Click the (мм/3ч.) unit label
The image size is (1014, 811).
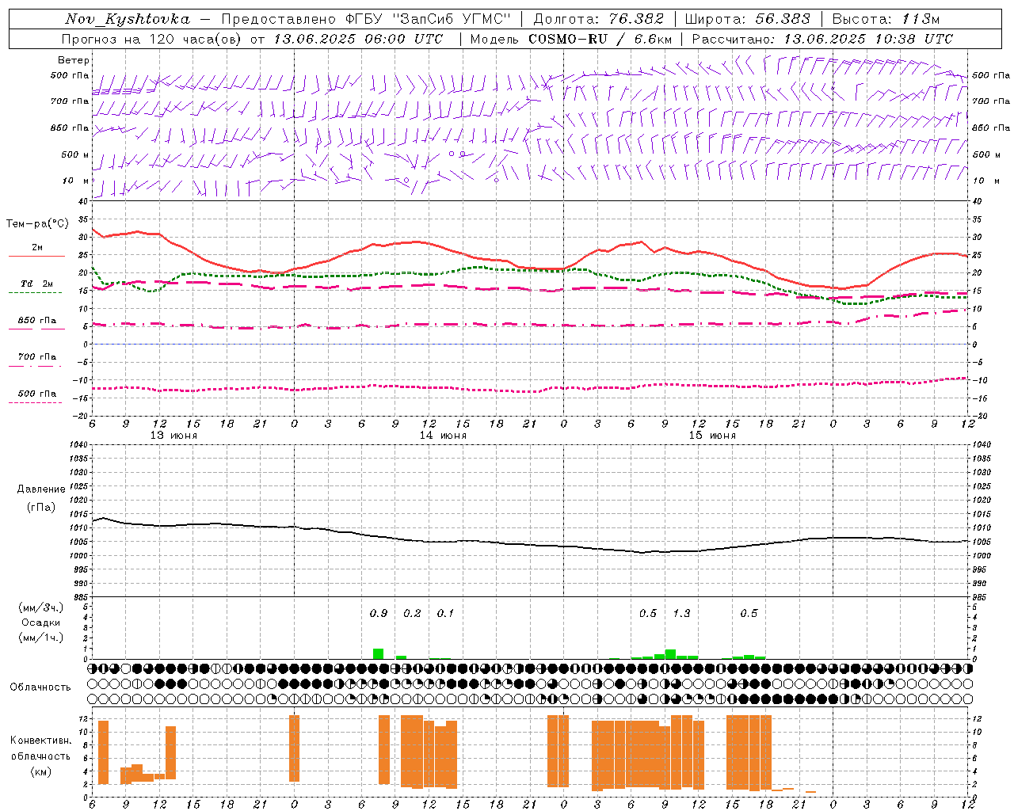point(41,608)
